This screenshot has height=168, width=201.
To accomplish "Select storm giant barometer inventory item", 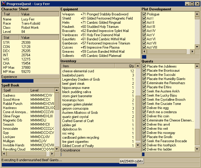I will [x=98, y=96].
